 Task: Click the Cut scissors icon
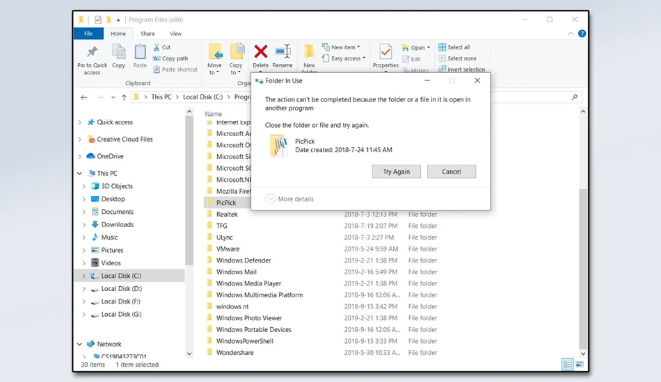tap(157, 47)
